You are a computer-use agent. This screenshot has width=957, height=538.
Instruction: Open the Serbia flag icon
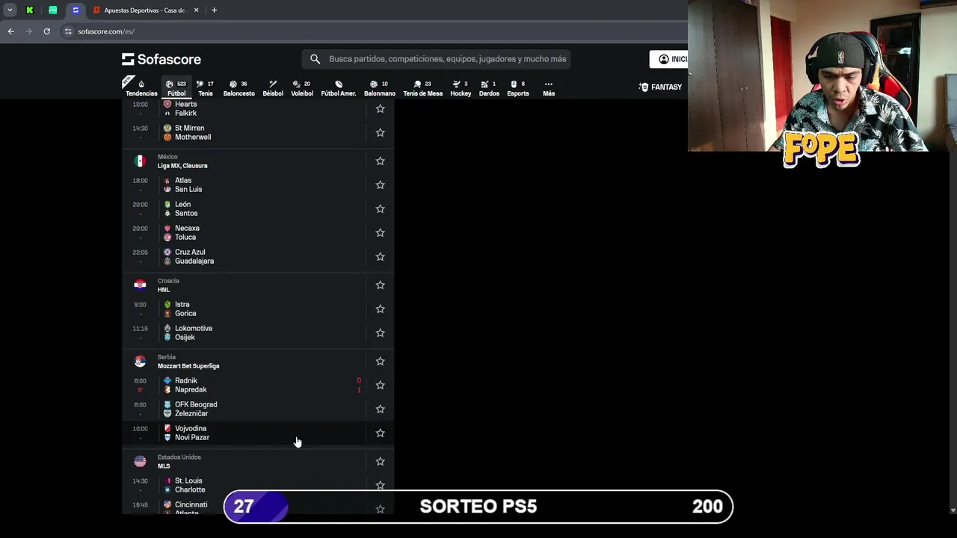click(140, 362)
